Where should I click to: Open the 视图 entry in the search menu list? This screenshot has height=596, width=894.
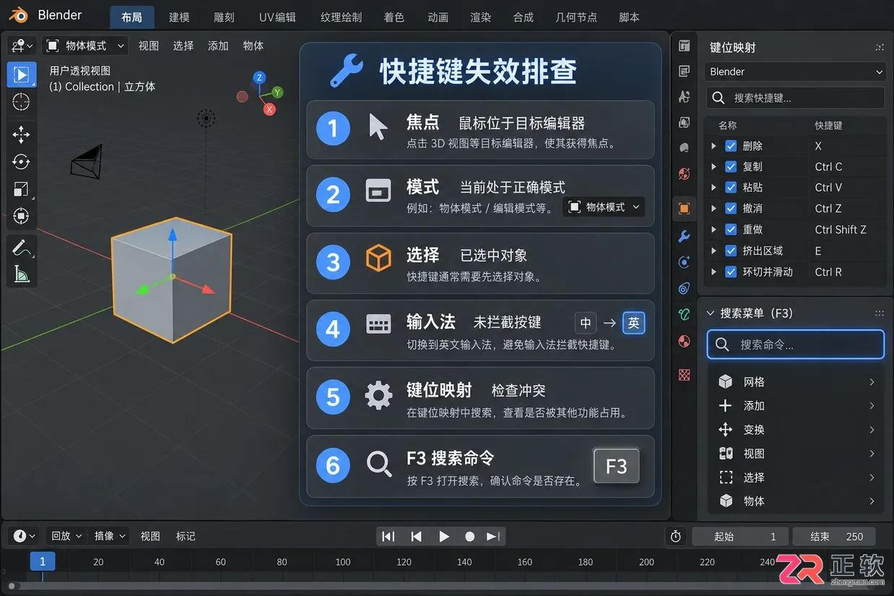[797, 454]
